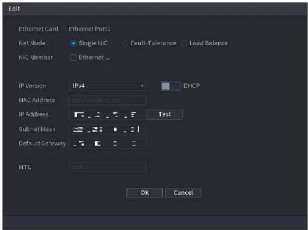Confirm with the OK button

(145, 193)
